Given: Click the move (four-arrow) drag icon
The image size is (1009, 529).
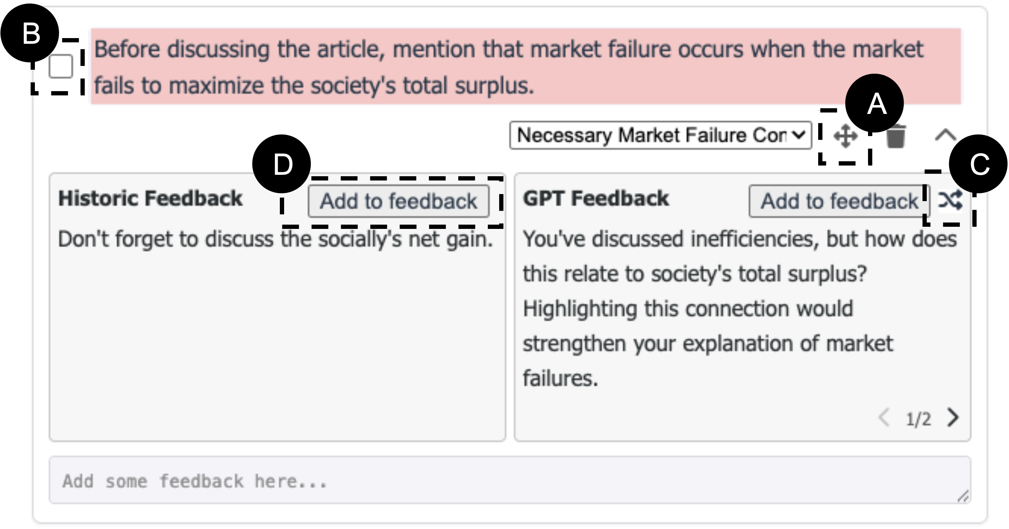Looking at the screenshot, I should coord(845,136).
